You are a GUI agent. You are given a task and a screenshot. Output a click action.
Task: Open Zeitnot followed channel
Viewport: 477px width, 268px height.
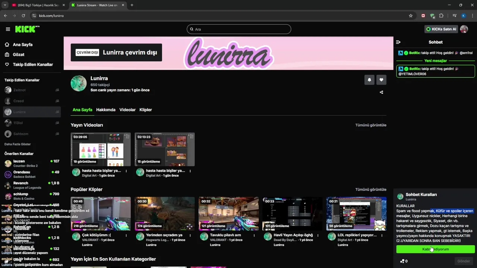[x=32, y=90]
